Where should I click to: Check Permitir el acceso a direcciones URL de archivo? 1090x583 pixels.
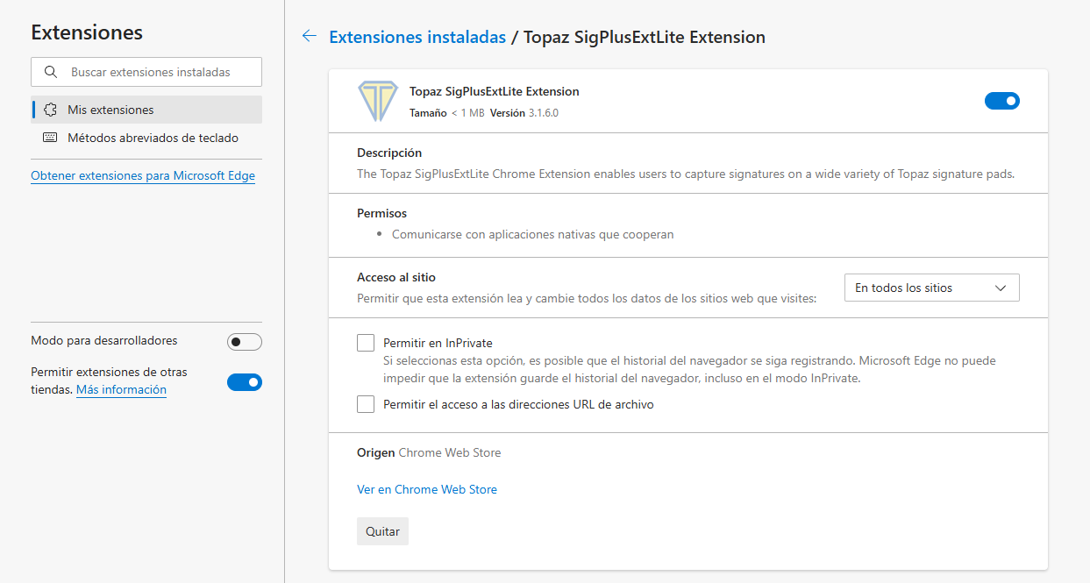coord(366,404)
